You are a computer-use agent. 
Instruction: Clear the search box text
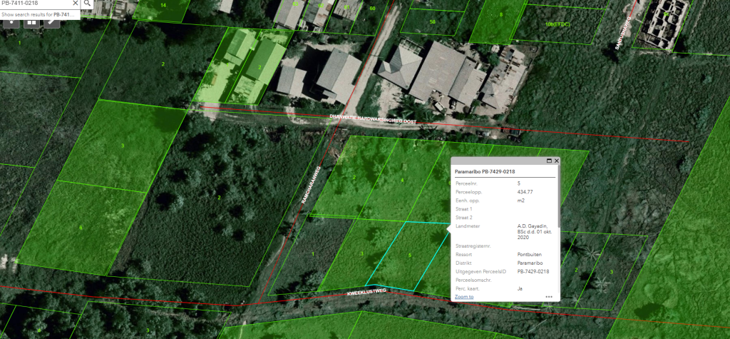click(75, 4)
